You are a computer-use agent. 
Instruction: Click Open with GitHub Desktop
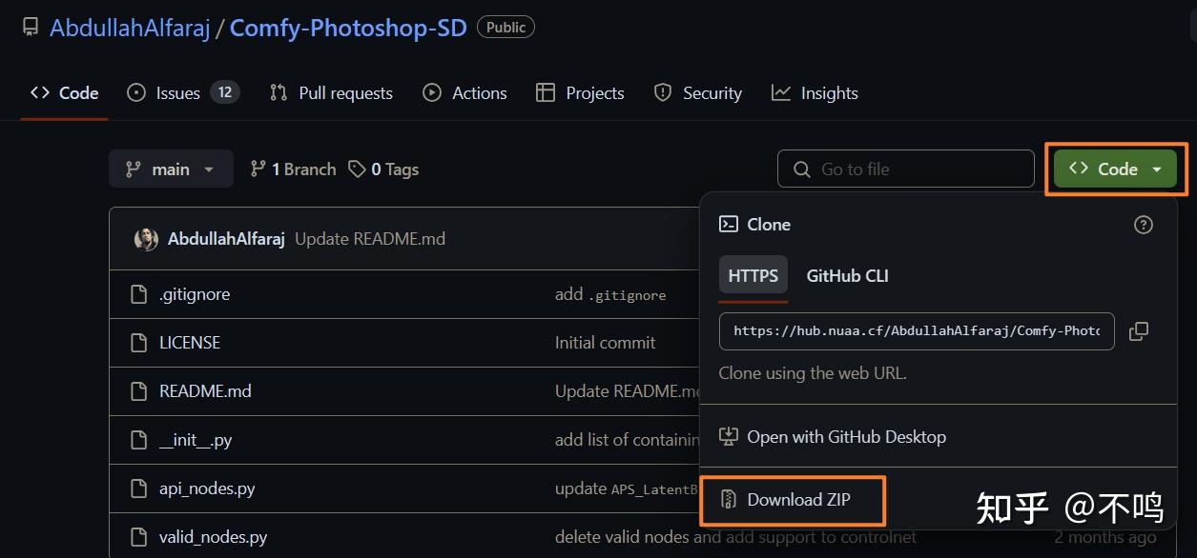[845, 437]
